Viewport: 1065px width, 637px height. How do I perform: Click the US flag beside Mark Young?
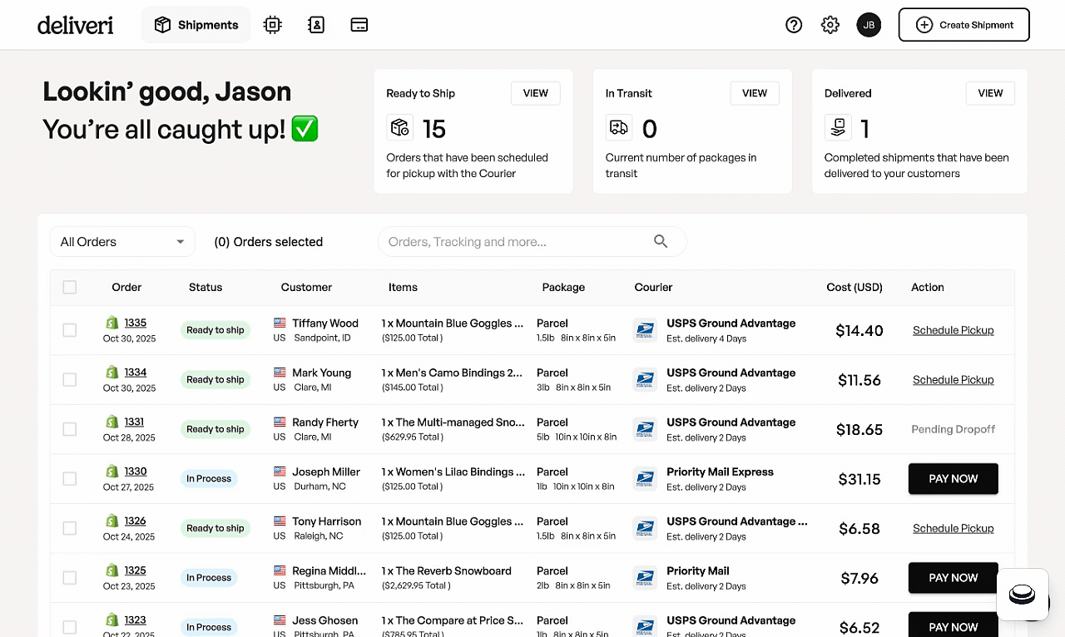280,373
